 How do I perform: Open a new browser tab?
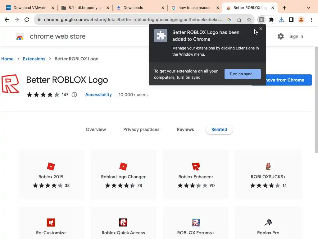tap(284, 8)
